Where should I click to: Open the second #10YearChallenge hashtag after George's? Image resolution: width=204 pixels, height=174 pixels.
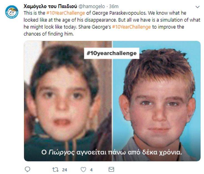click(x=131, y=27)
